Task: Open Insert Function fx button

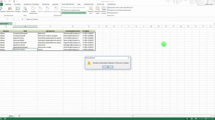Action: pyautogui.click(x=23, y=19)
